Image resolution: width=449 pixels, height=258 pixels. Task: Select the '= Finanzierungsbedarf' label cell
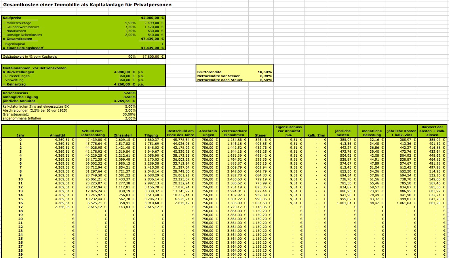23,48
